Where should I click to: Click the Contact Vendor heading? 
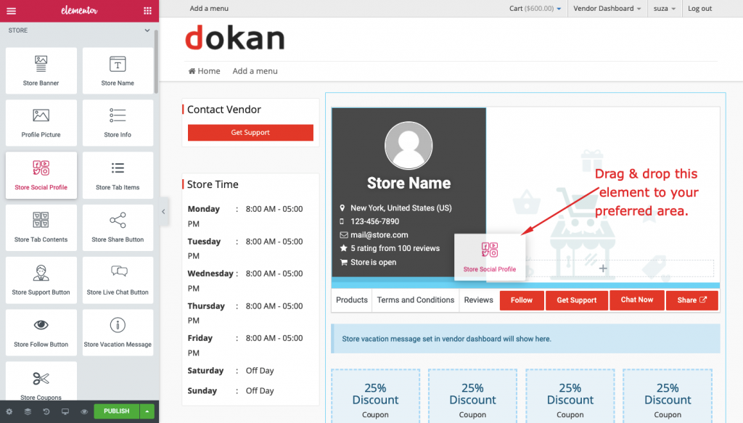coord(223,110)
